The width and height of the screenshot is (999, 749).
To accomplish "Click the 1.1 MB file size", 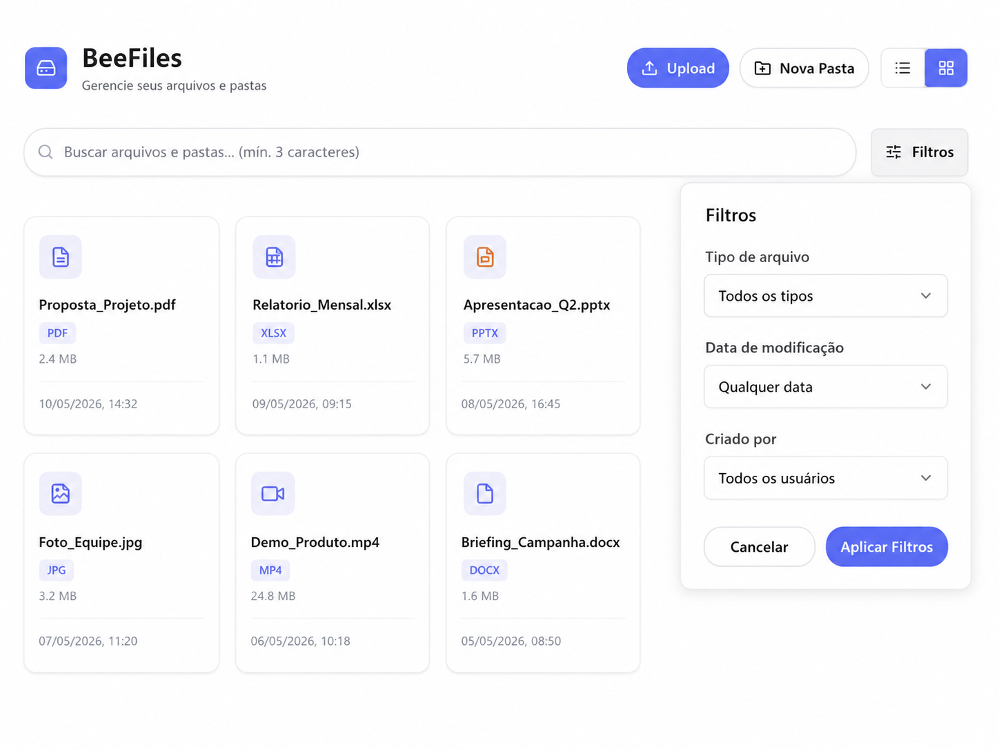I will click(x=271, y=359).
